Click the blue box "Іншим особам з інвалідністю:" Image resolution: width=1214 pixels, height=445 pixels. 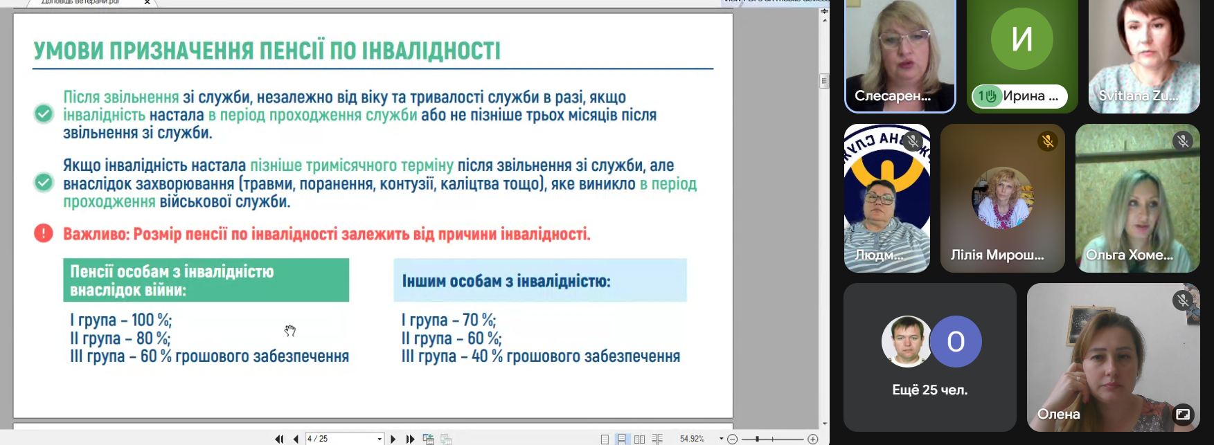[x=540, y=280]
